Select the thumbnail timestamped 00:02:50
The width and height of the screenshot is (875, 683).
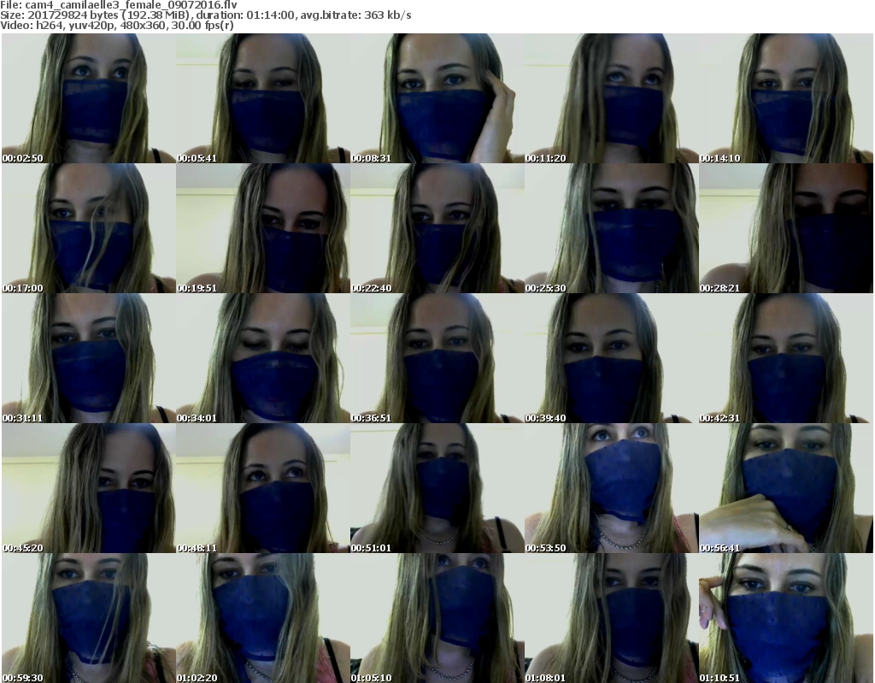click(x=88, y=98)
